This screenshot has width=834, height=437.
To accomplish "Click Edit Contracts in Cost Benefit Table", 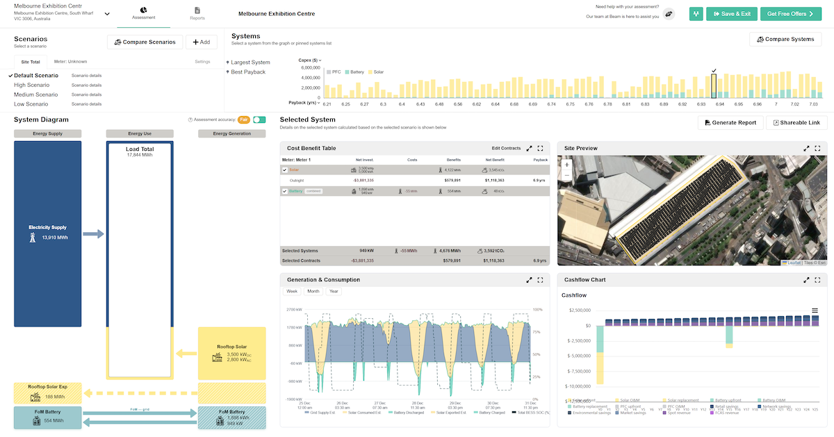I will tap(506, 148).
